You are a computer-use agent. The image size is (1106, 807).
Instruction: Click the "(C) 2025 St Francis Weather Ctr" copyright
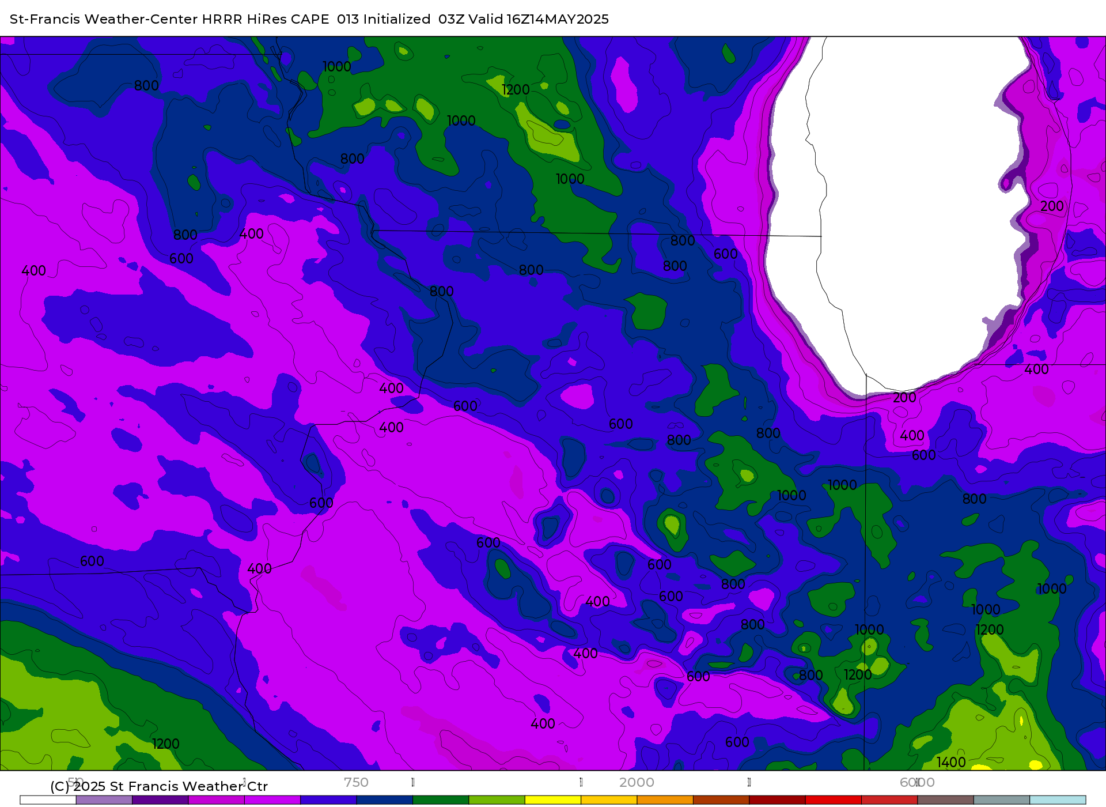[159, 786]
